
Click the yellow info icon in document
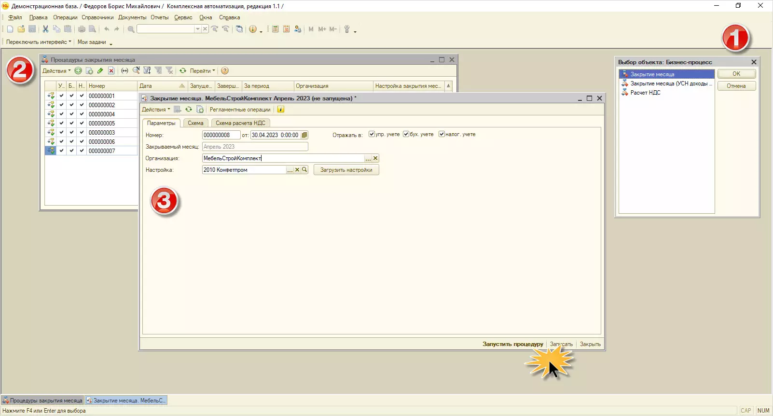pyautogui.click(x=281, y=110)
